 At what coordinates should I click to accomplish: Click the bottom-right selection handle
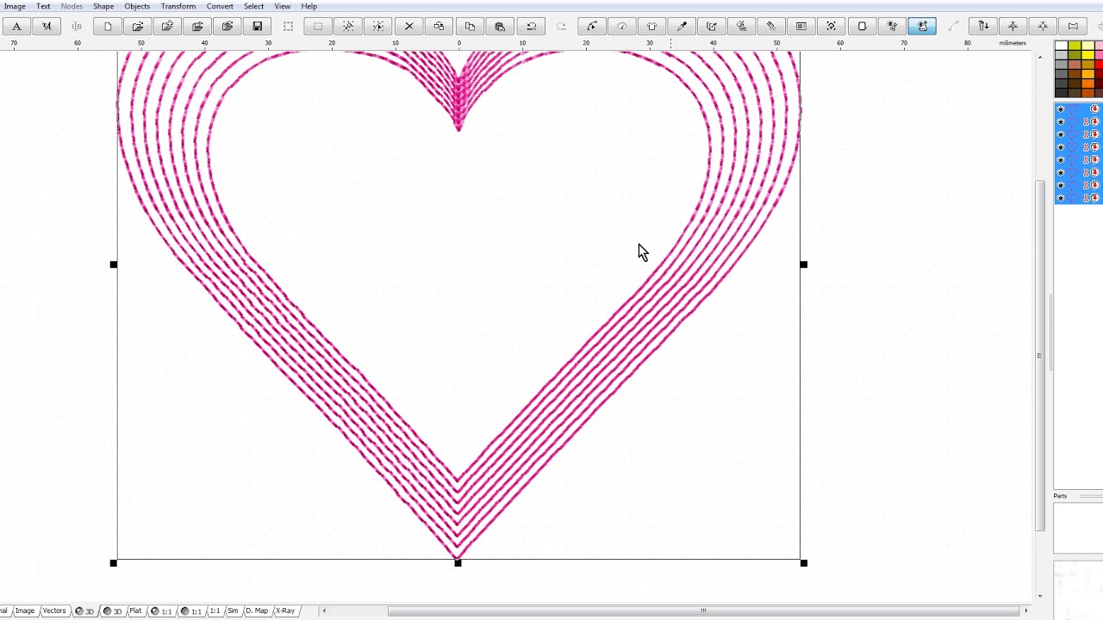(x=804, y=563)
